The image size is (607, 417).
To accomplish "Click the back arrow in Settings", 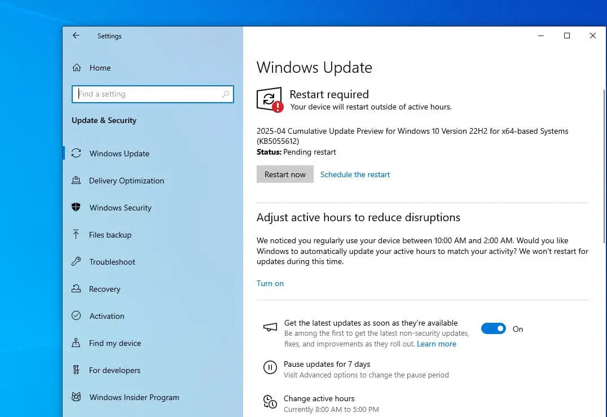I will tap(76, 36).
